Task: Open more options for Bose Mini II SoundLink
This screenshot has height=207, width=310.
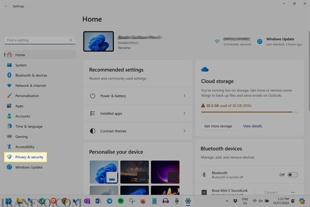Action: [x=293, y=192]
